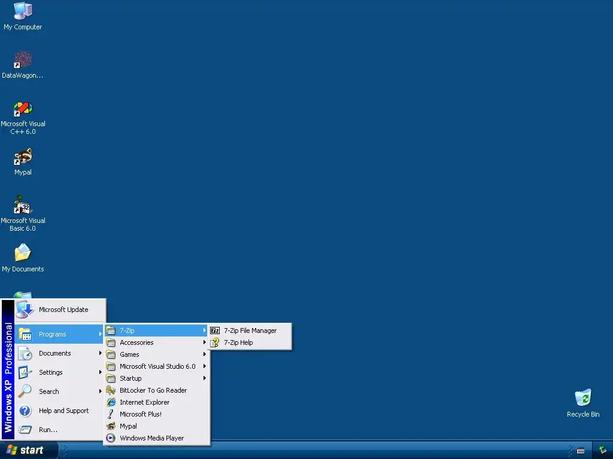
Task: Launch 7-Zip File Manager from the menu
Action: coord(250,331)
